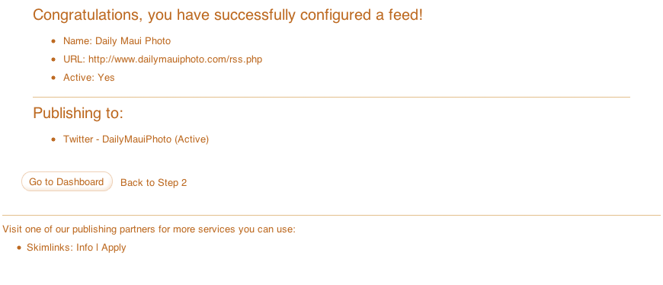The width and height of the screenshot is (663, 285).
Task: Click the Publishing to: heading
Action: pos(78,113)
